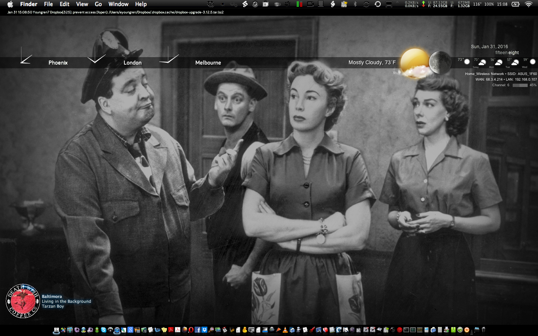Launch Opera browser from the dock

(x=191, y=330)
